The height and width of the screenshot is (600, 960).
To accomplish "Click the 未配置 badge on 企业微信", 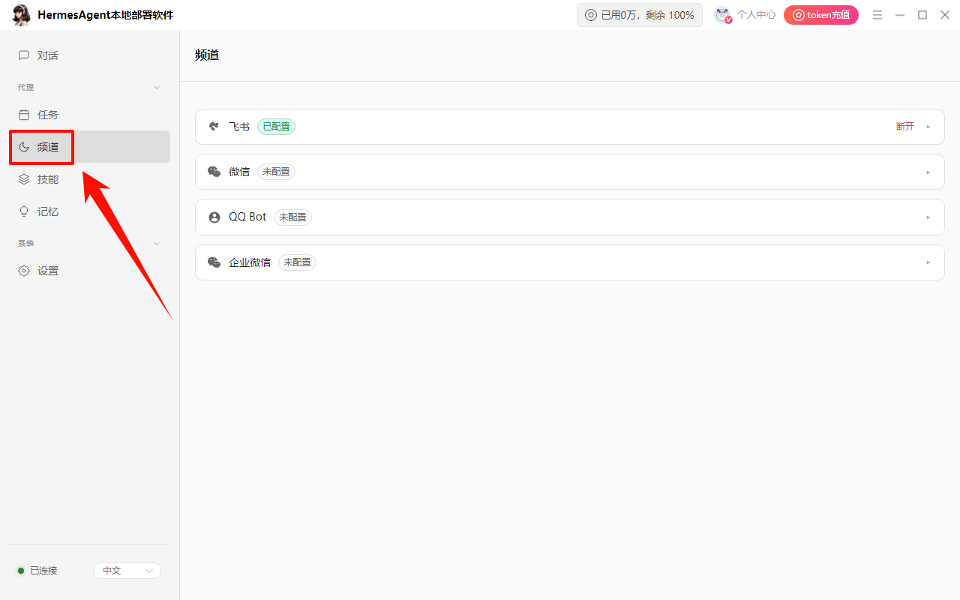I will pyautogui.click(x=297, y=262).
